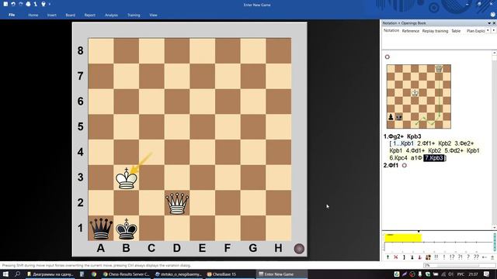Switch to the Reference tab
The height and width of the screenshot is (279, 497).
point(411,31)
